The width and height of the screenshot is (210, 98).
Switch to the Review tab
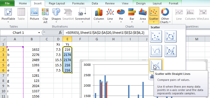pos(110,3)
